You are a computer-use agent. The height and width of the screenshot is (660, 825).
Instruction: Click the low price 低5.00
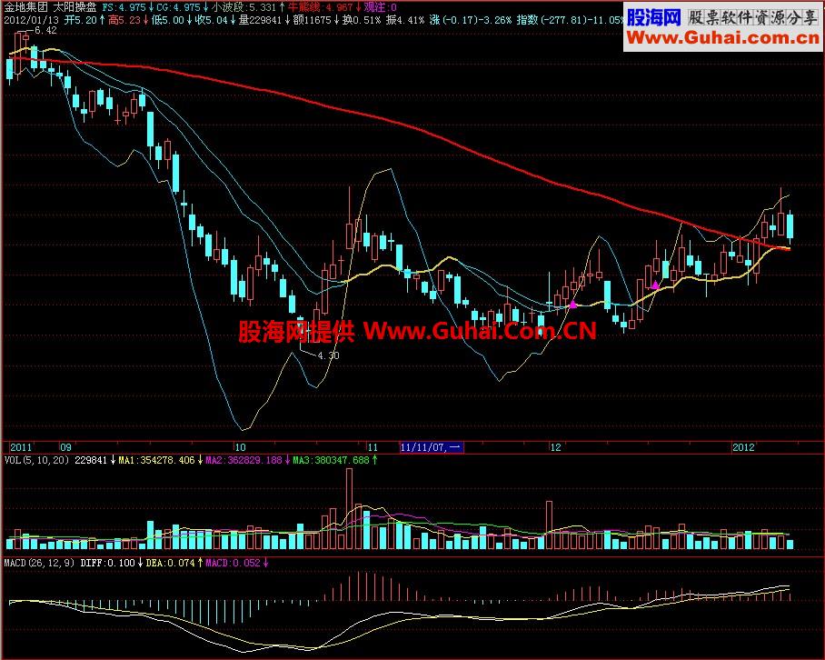(x=168, y=21)
